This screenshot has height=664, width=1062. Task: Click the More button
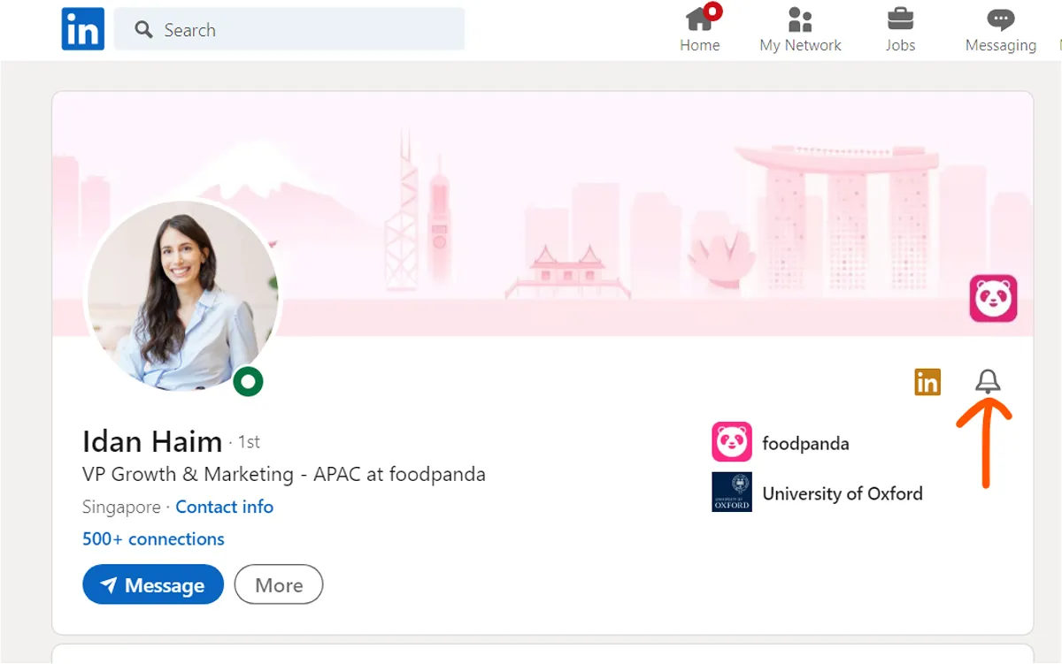(279, 584)
